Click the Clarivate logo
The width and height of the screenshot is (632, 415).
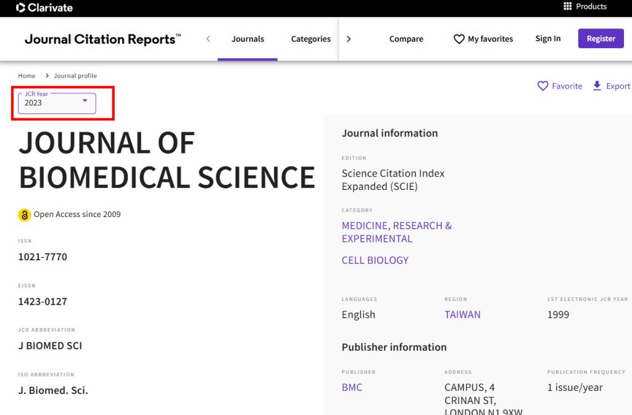(44, 7)
